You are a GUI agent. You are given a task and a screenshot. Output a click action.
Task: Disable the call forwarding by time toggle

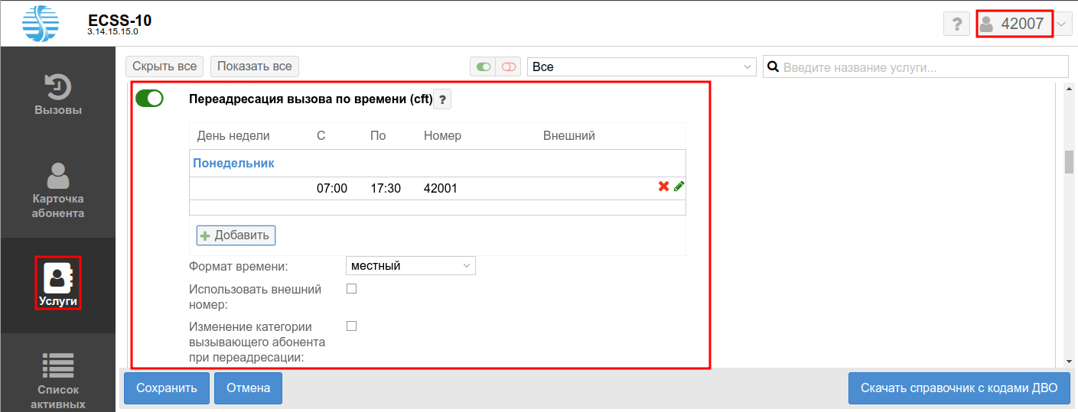coord(150,99)
